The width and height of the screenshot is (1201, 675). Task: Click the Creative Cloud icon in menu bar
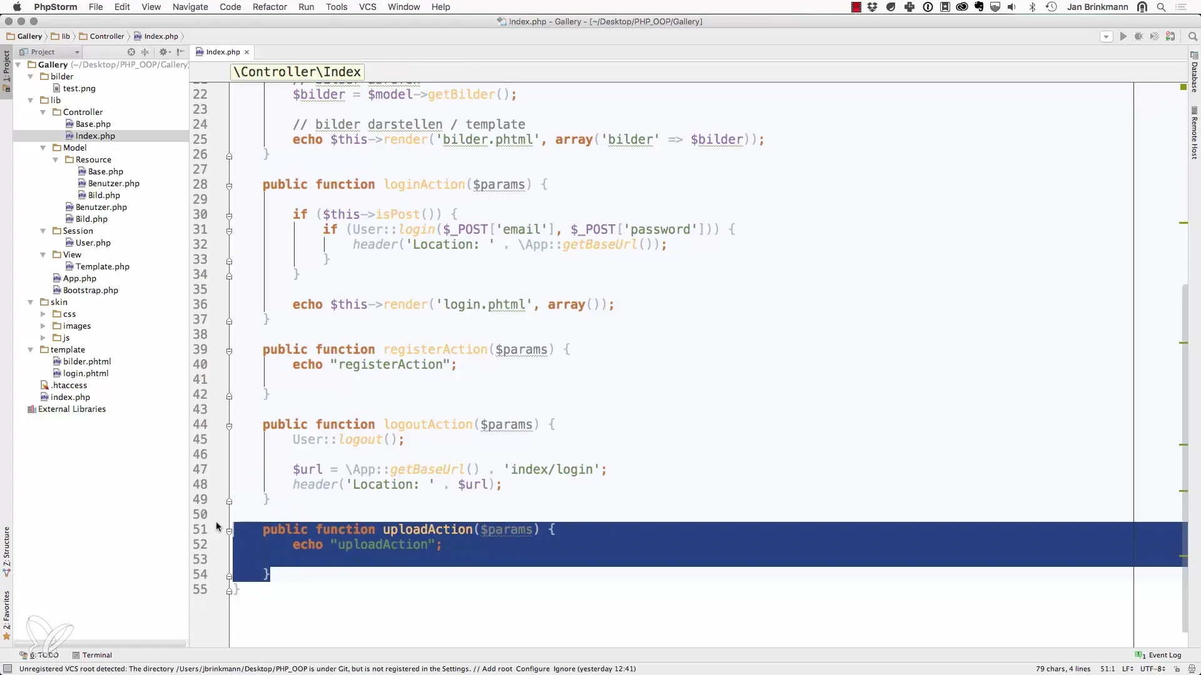[x=962, y=7]
